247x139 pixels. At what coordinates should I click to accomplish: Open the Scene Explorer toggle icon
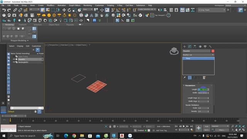pyautogui.click(x=171, y=10)
